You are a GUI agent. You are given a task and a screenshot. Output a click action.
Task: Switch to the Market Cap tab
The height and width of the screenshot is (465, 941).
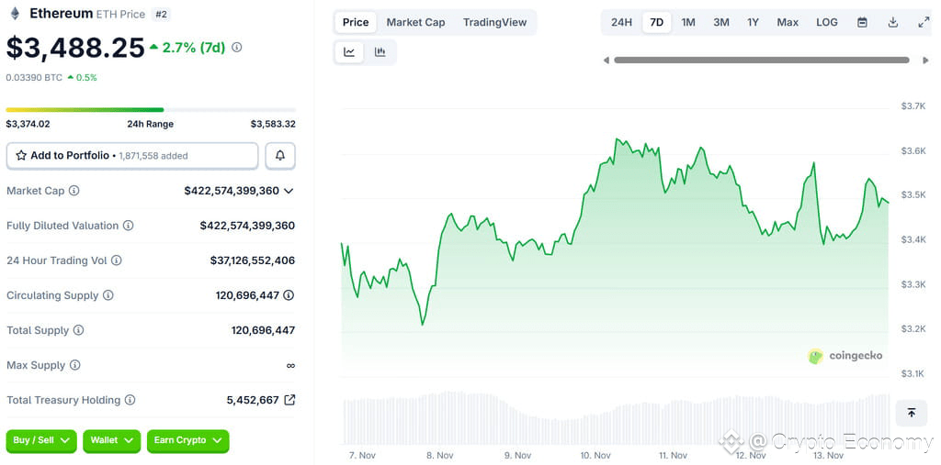(415, 22)
